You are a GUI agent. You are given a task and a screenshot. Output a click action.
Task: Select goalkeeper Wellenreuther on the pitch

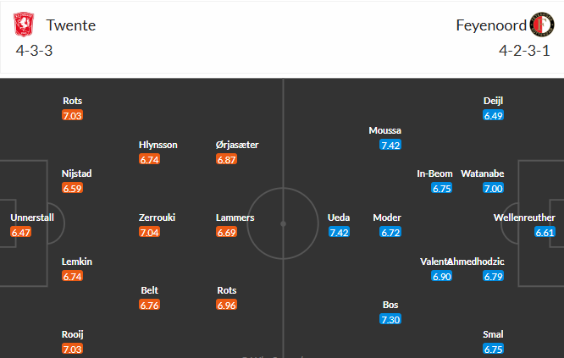pyautogui.click(x=523, y=218)
